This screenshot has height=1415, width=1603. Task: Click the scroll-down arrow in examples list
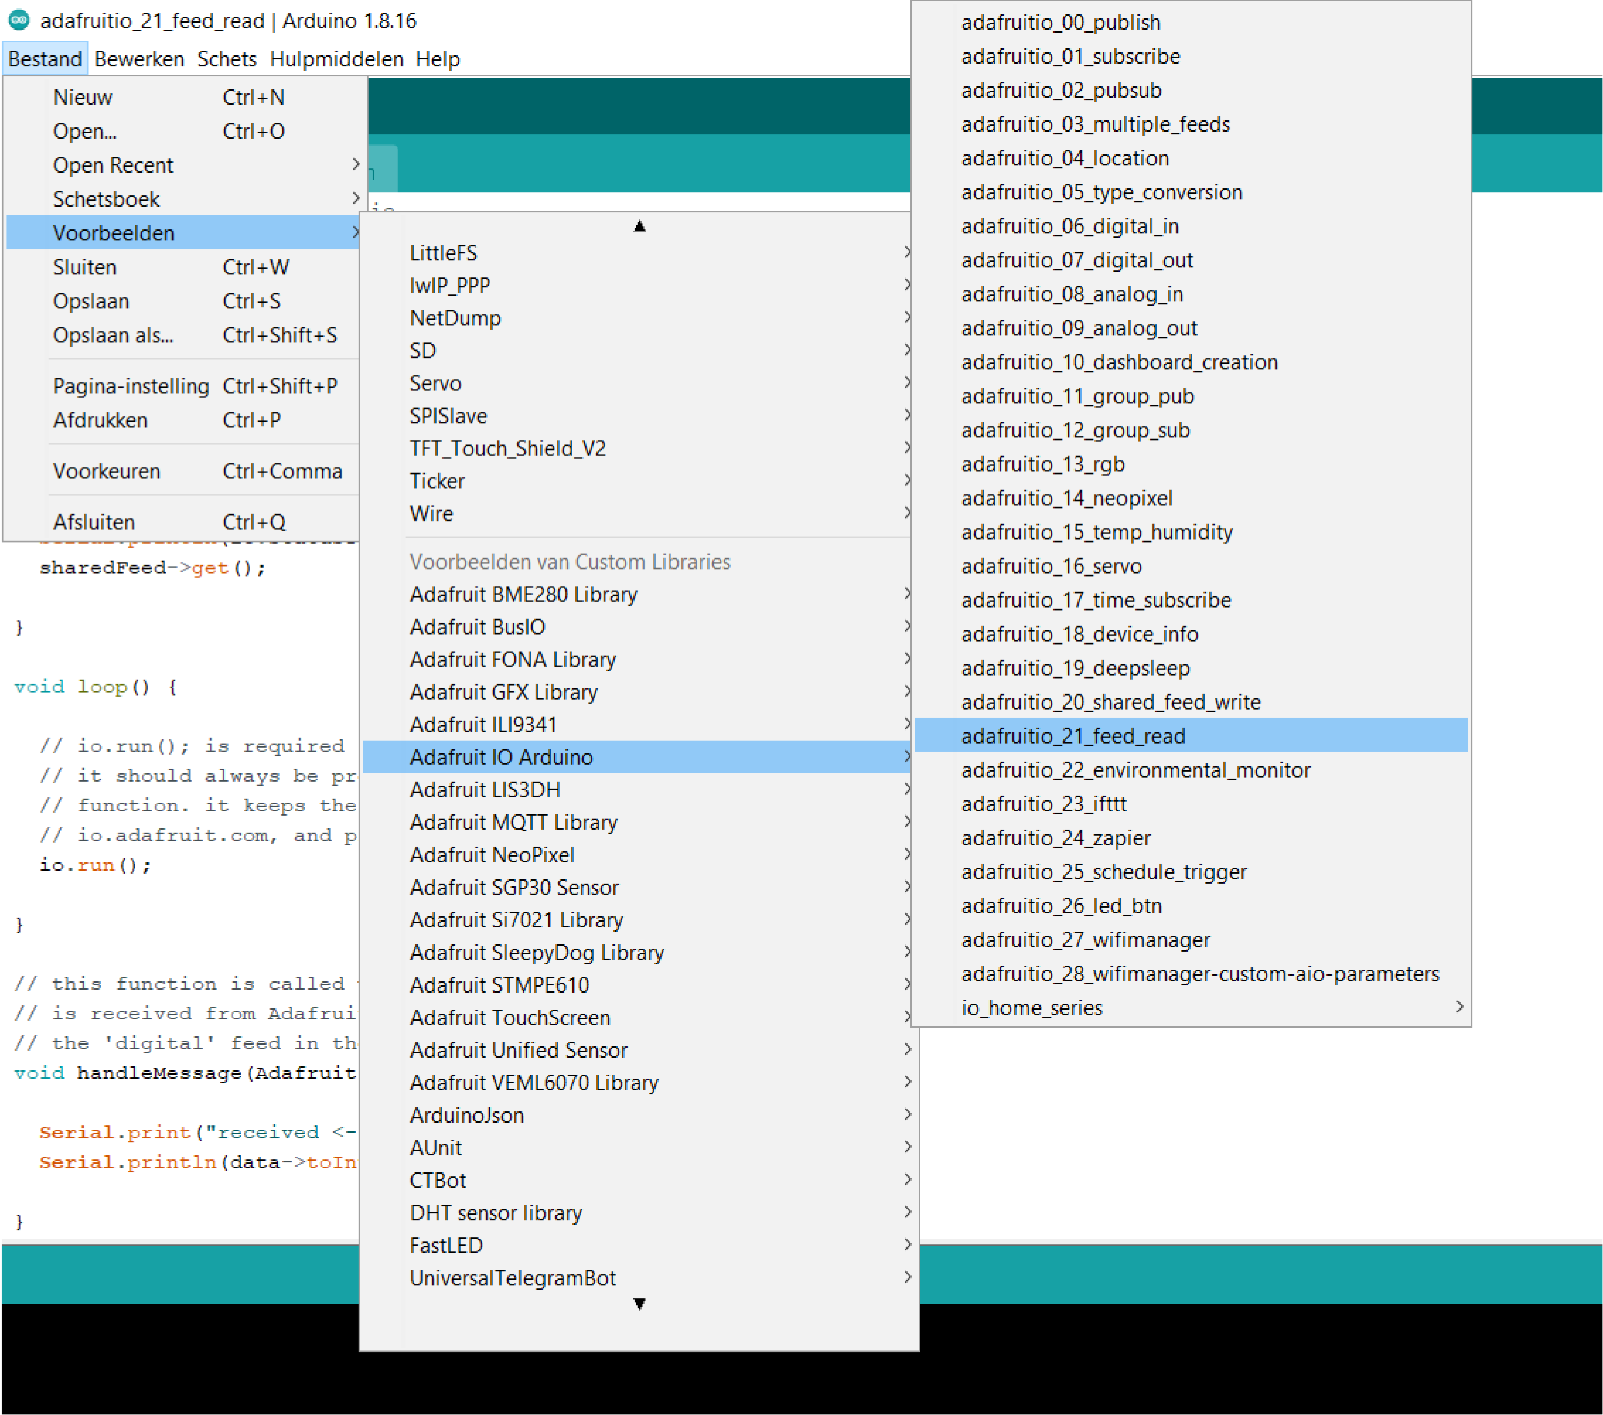click(x=639, y=1304)
